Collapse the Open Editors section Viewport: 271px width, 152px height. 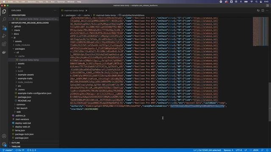pos(18,15)
